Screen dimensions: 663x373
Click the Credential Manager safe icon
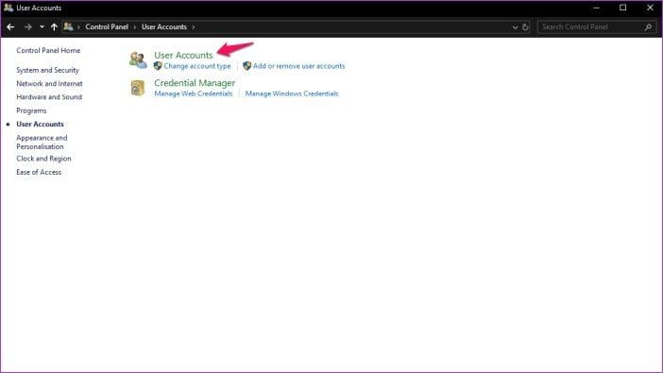[x=138, y=88]
